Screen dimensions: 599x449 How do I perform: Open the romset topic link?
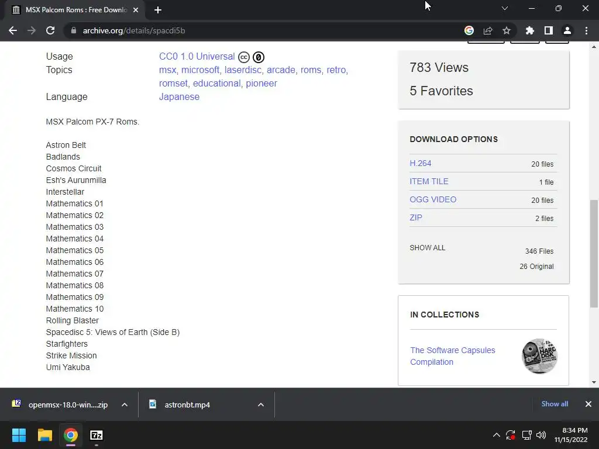coord(173,83)
